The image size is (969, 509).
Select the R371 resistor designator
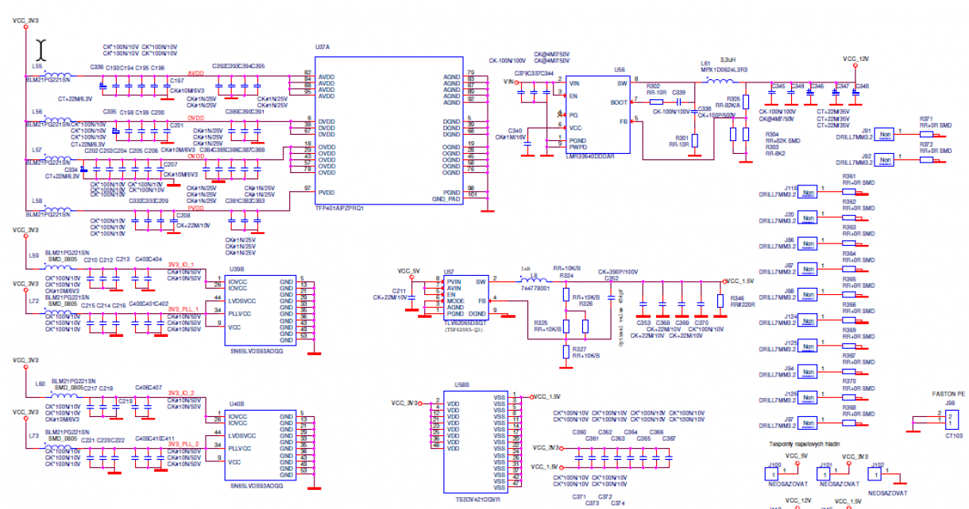click(x=927, y=119)
